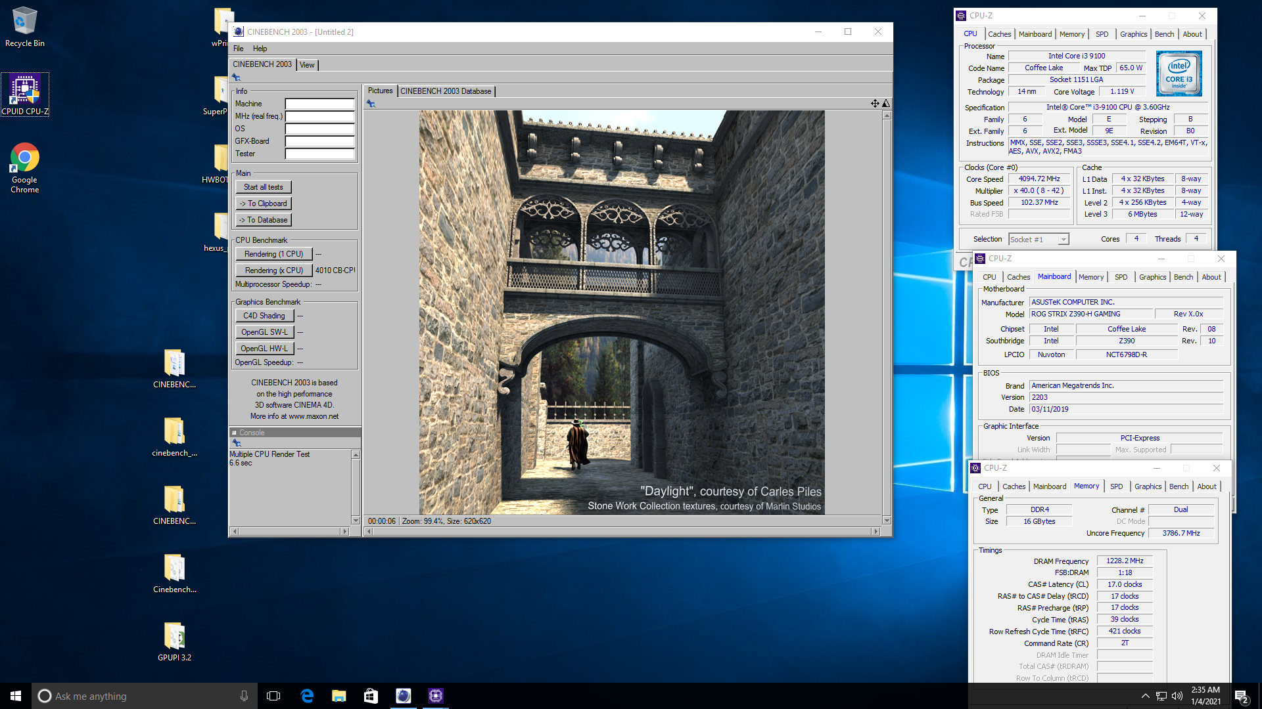Click picture panel scroll down arrow
1262x709 pixels.
(886, 521)
